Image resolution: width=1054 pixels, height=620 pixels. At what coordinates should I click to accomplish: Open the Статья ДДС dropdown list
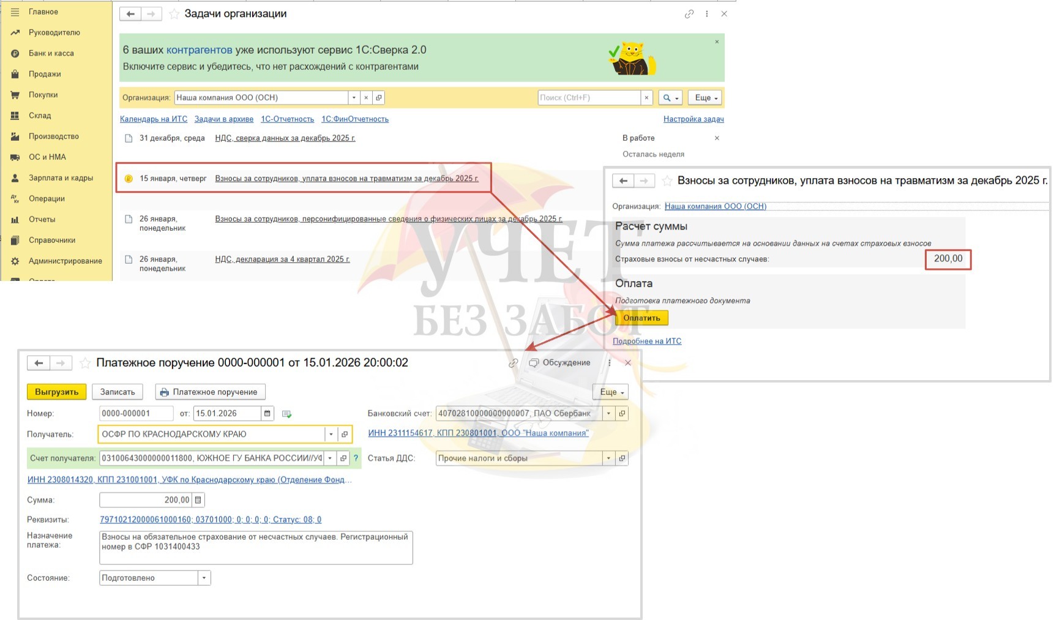[608, 458]
